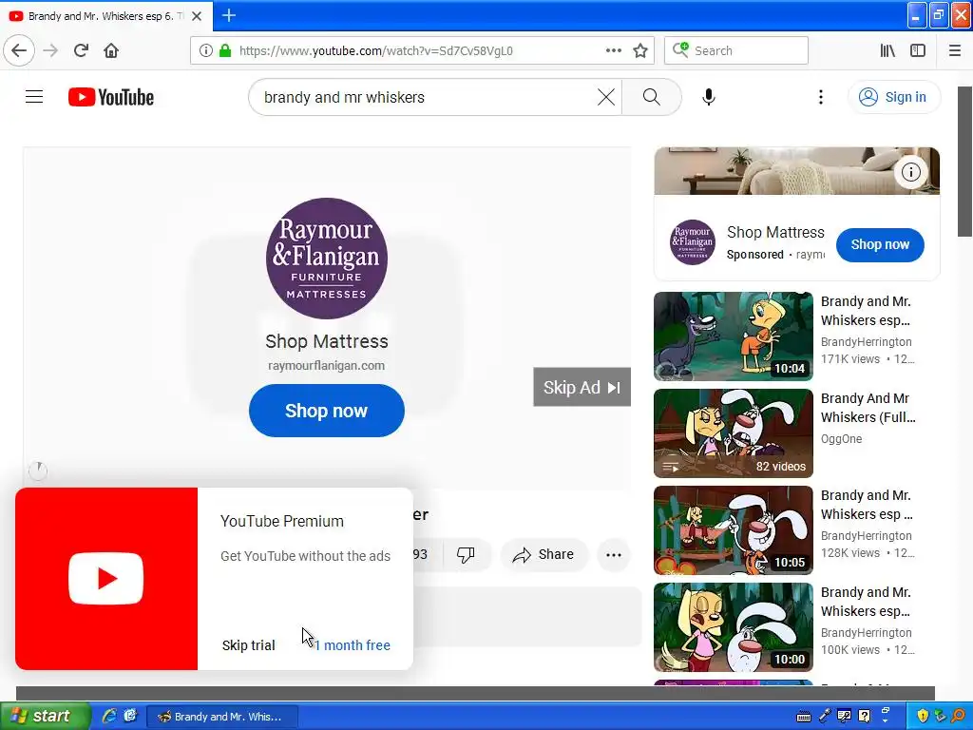Open more actions three-dot button under video
The width and height of the screenshot is (973, 730).
613,555
